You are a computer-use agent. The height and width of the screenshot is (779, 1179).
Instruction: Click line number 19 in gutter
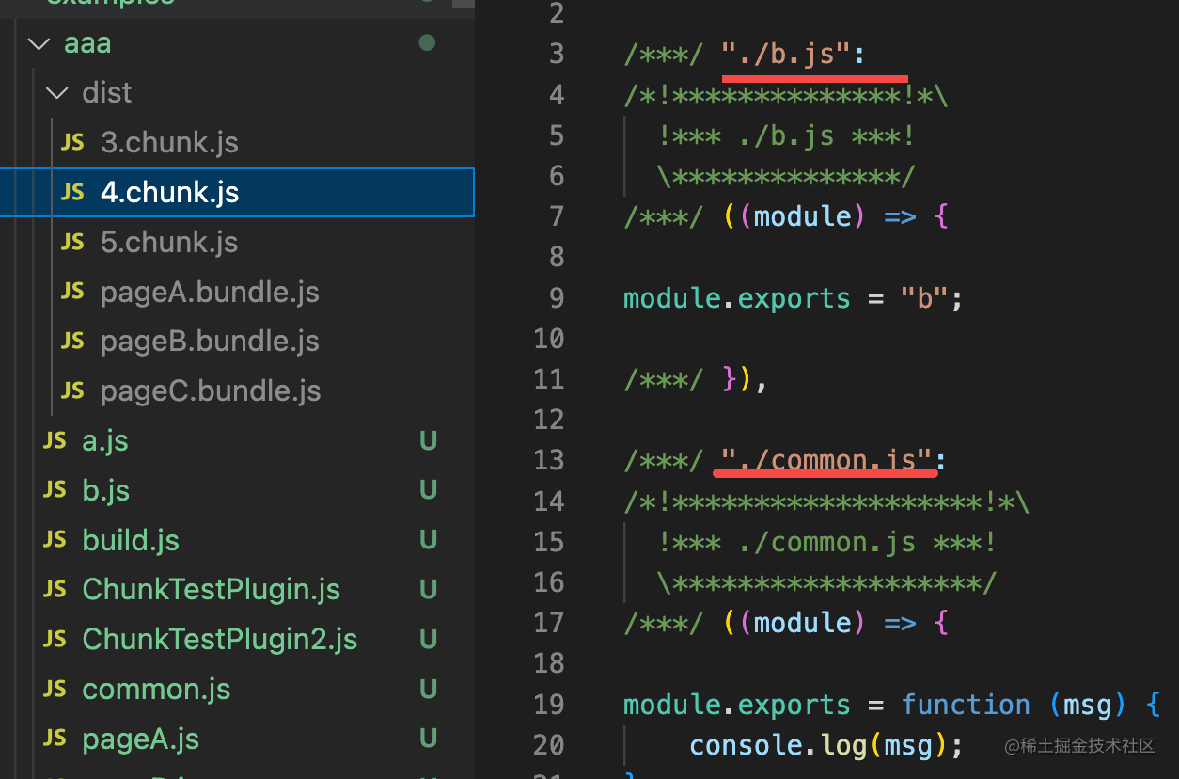point(549,705)
